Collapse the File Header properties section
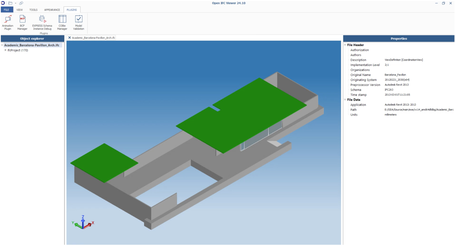The image size is (455, 245). coord(345,45)
